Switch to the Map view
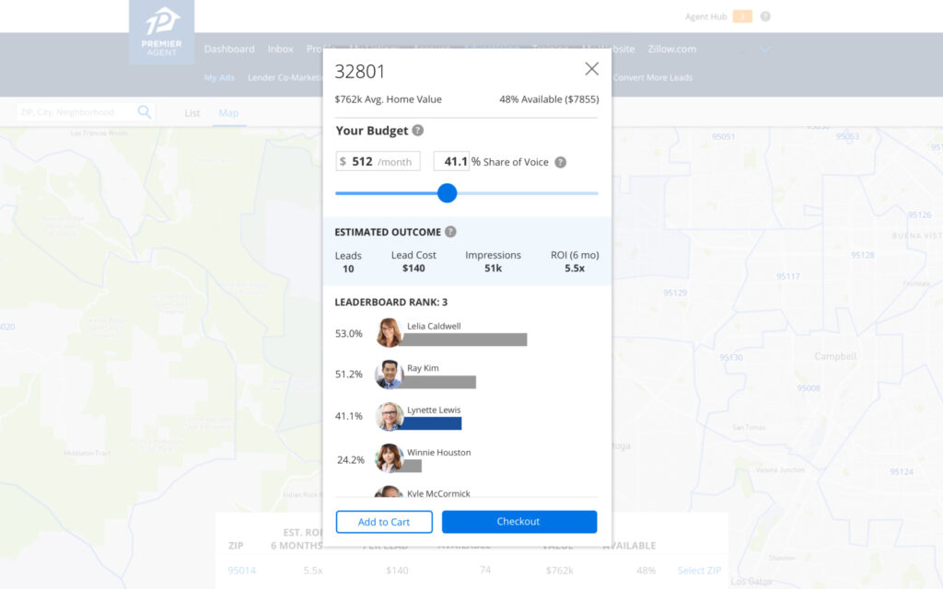Viewport: 943px width, 589px height. 227,112
